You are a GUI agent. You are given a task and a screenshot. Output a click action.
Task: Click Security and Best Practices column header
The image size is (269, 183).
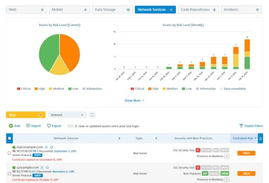coord(193,138)
